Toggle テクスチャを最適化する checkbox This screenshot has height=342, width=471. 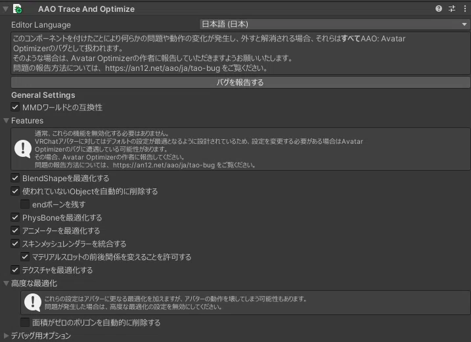[x=15, y=270]
